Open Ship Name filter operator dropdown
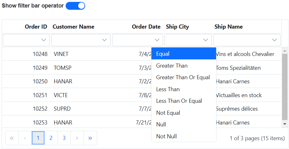 point(275,40)
